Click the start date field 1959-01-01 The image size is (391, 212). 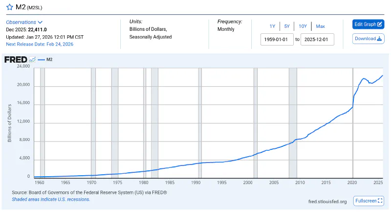coord(277,39)
